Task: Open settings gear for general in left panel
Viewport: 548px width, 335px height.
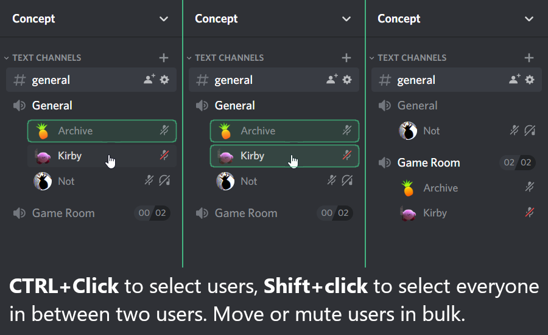Action: (164, 80)
